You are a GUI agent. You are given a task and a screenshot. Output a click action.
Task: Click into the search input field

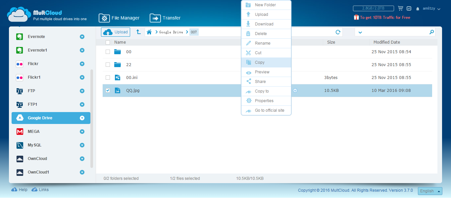pyautogui.click(x=396, y=32)
